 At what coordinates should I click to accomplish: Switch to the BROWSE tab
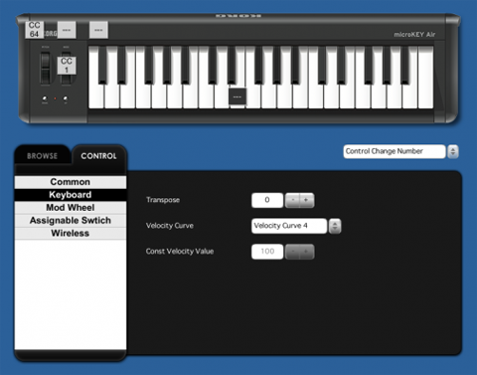43,156
